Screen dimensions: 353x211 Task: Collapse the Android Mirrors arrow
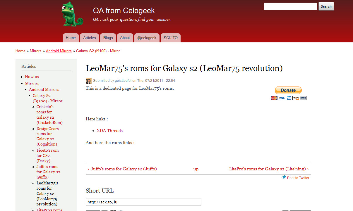pyautogui.click(x=26, y=90)
